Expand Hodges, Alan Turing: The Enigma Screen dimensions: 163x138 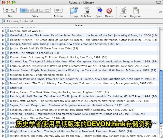click(x=3, y=44)
